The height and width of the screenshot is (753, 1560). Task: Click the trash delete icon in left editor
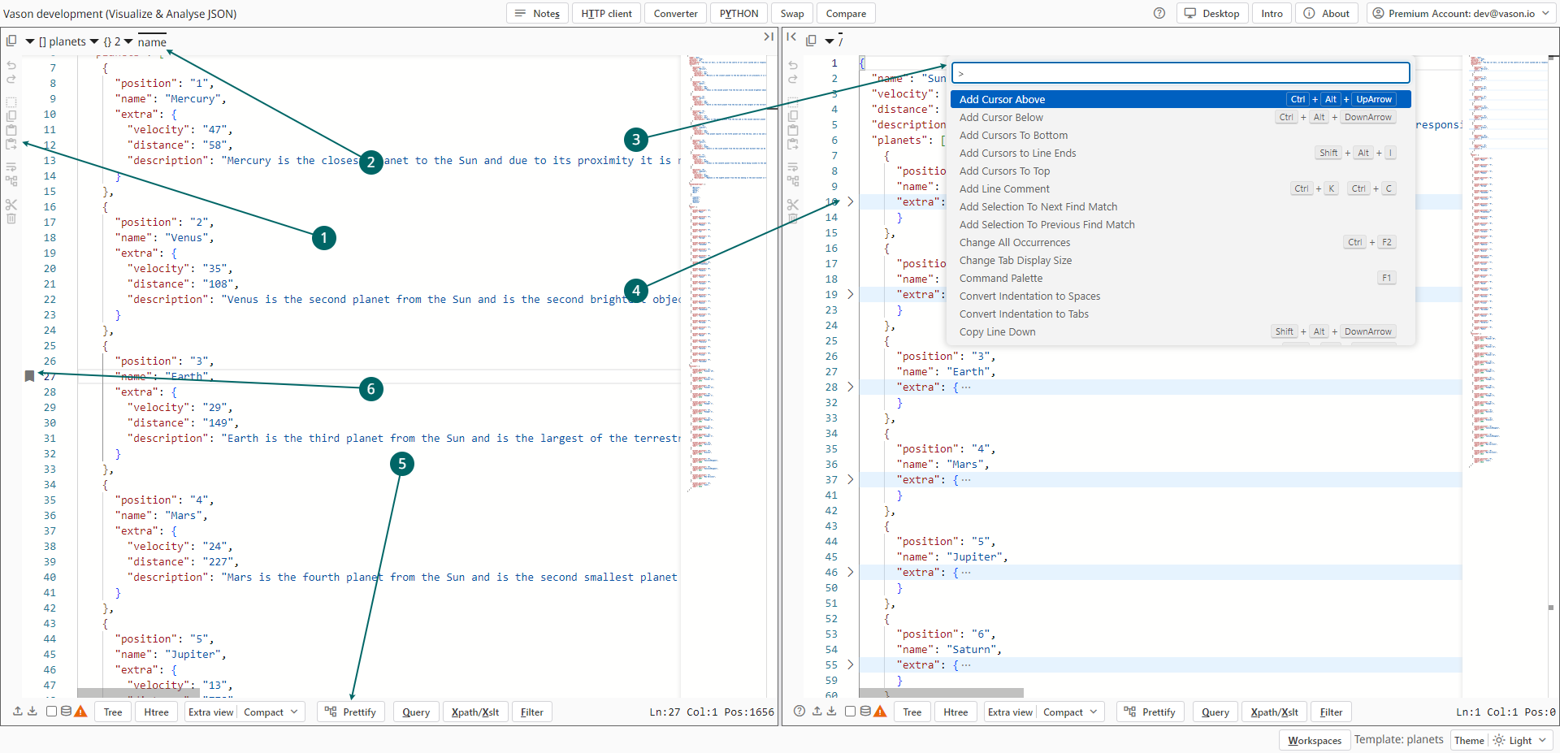point(11,219)
